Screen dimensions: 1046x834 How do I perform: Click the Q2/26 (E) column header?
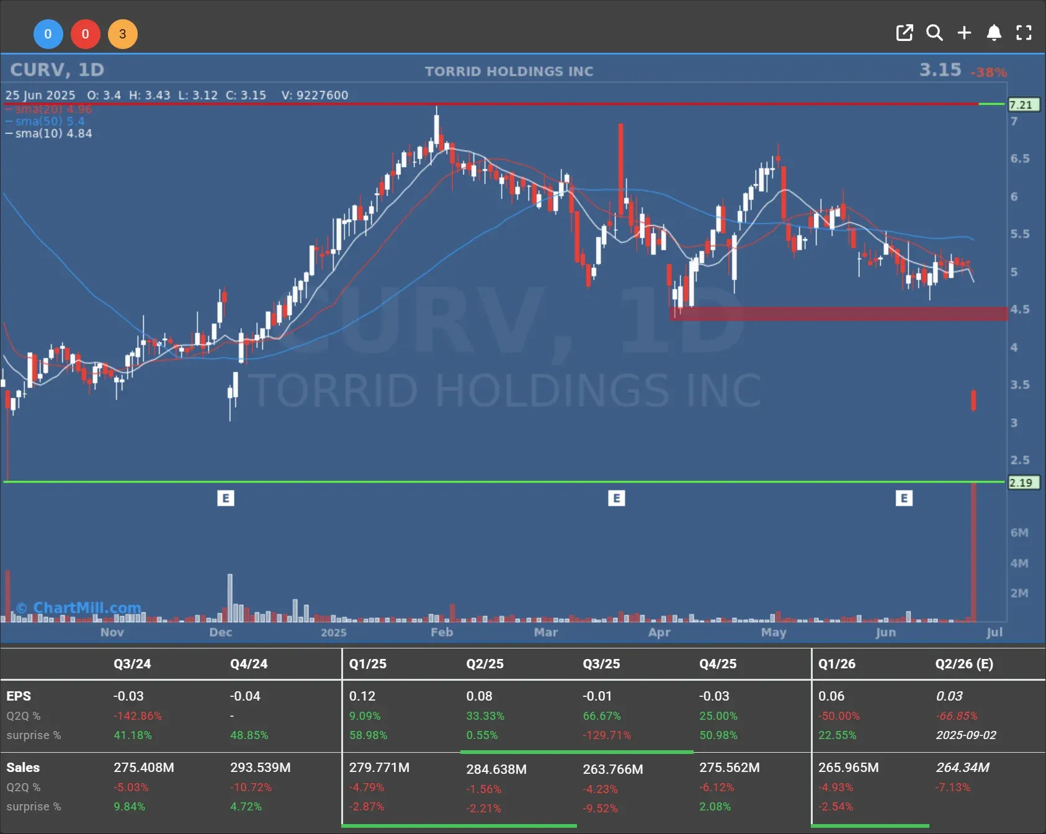pyautogui.click(x=965, y=664)
